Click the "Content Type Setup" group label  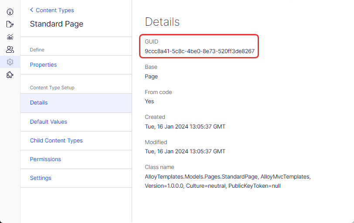[52, 88]
